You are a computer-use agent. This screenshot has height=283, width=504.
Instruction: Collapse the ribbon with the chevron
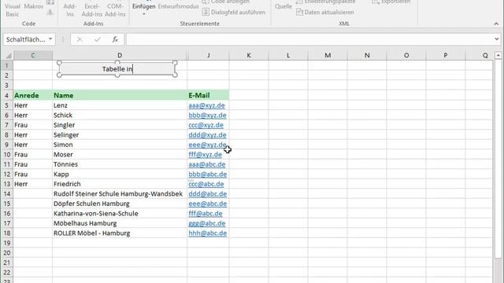coord(496,24)
